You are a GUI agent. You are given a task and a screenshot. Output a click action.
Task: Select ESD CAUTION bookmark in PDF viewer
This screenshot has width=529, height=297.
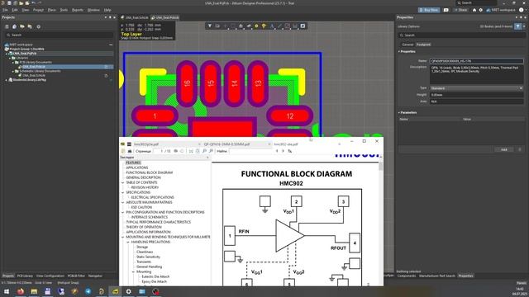(x=141, y=207)
